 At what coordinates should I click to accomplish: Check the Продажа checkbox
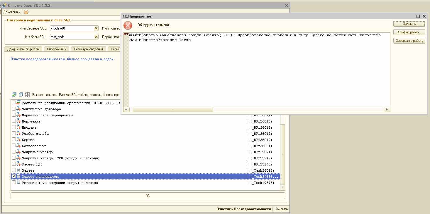[x=14, y=127]
